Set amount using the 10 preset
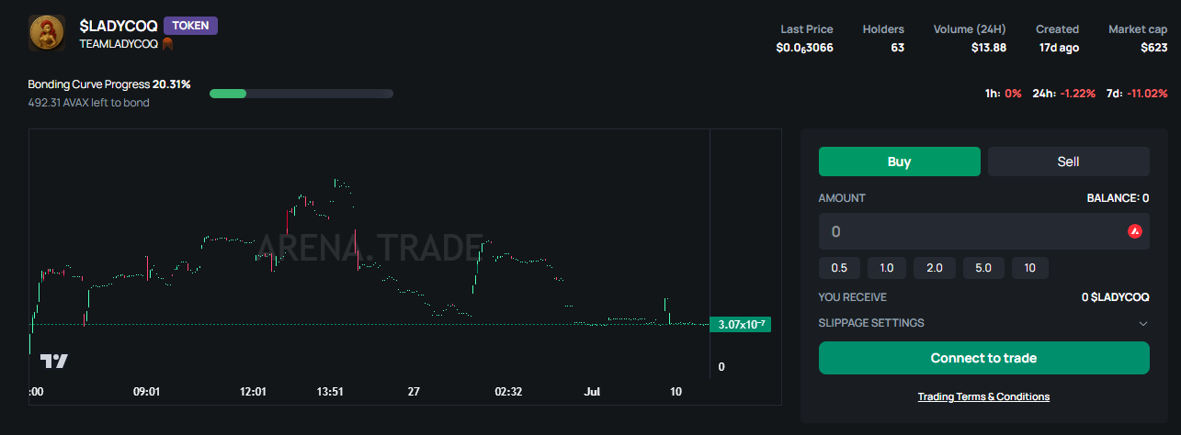The image size is (1181, 435). coord(1029,268)
